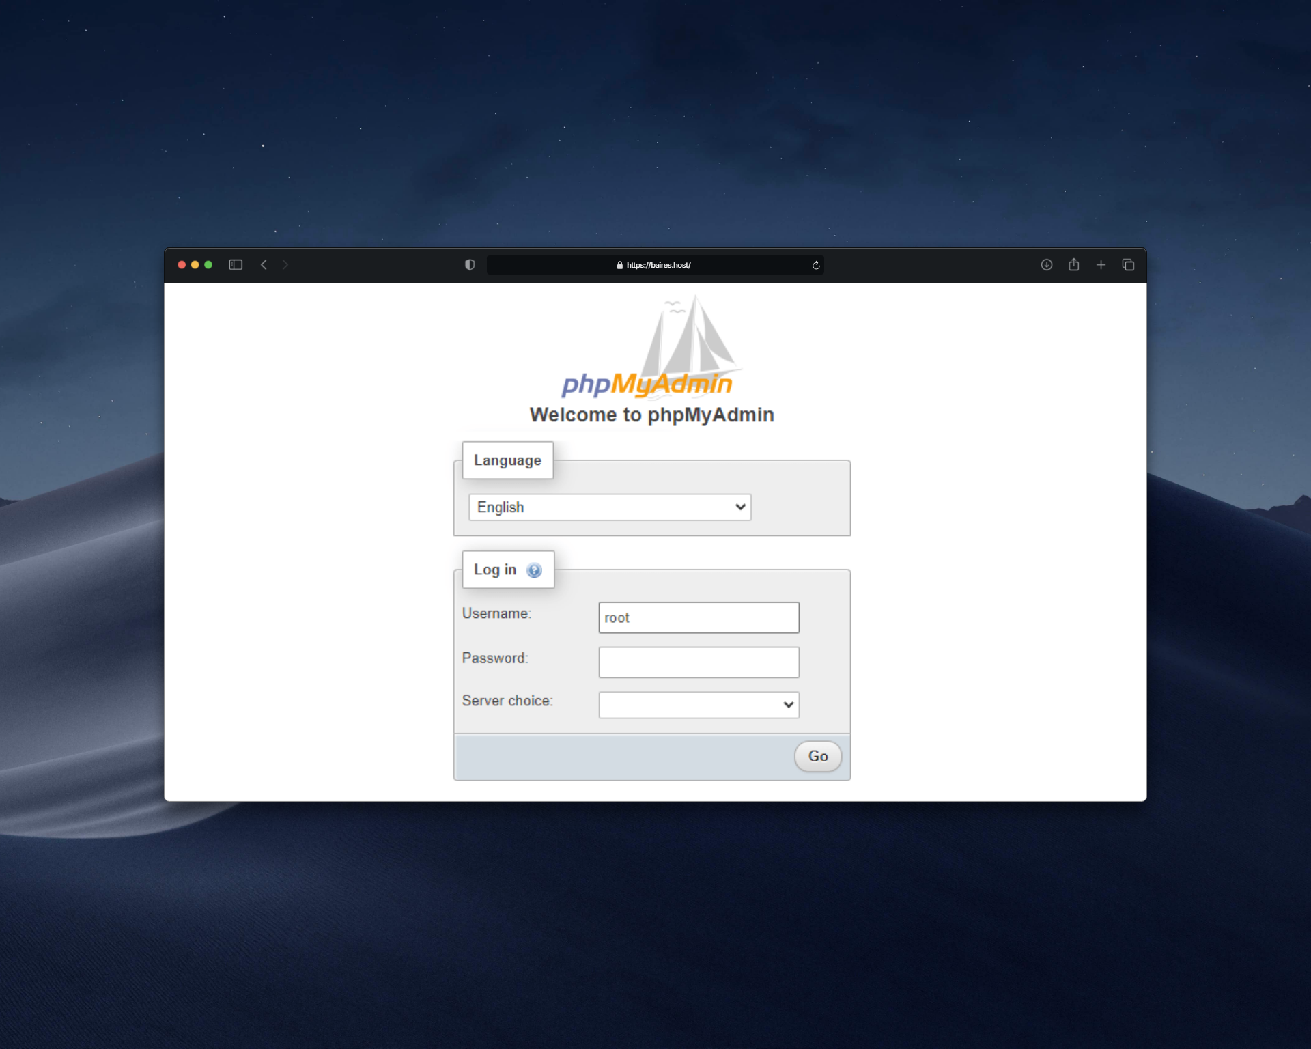Image resolution: width=1311 pixels, height=1049 pixels.
Task: Open the Share menu
Action: coord(1073,265)
